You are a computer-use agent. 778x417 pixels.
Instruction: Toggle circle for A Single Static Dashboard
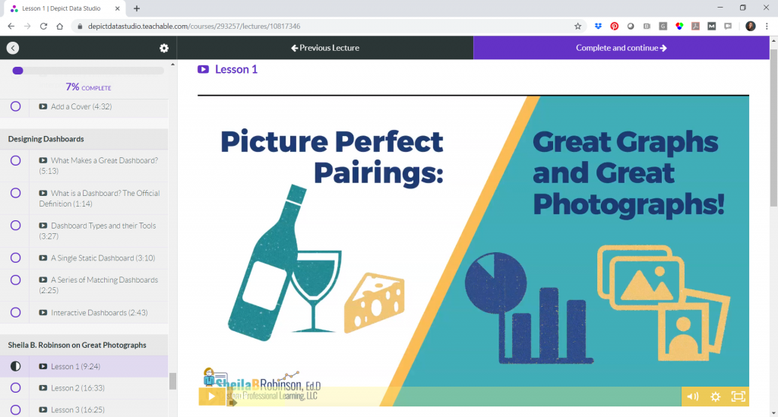15,257
